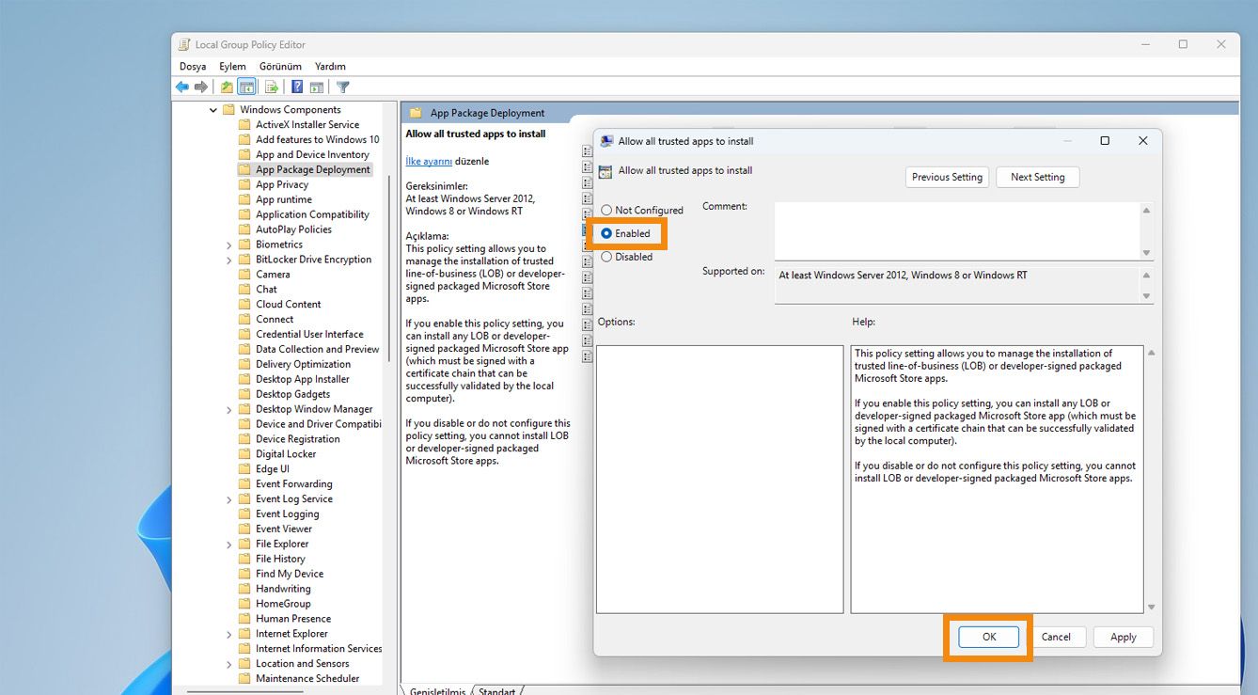Select Application Compatibility in the tree
1258x695 pixels.
[x=312, y=215]
